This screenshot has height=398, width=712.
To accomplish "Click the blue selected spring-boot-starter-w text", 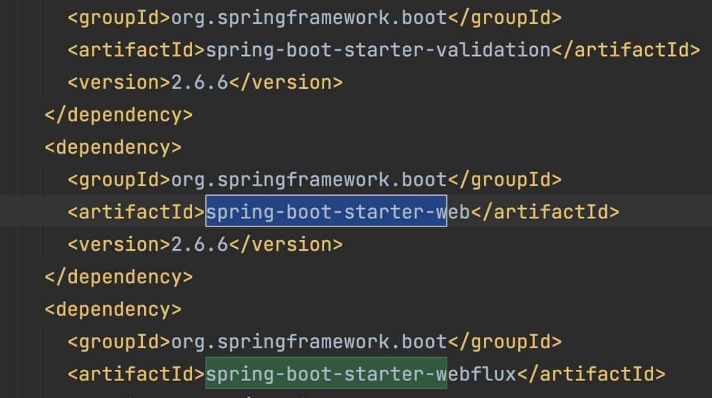I will click(x=326, y=211).
